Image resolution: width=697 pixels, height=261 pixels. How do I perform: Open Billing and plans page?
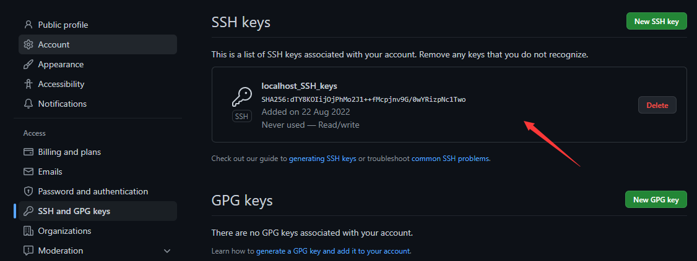69,152
